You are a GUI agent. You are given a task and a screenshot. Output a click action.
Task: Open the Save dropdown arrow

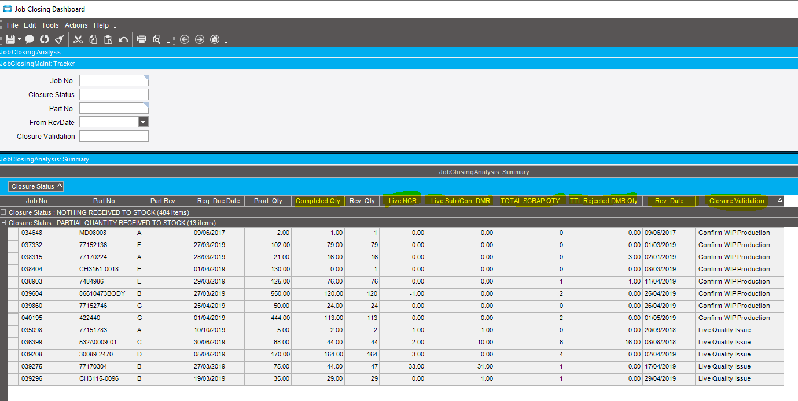click(x=19, y=40)
